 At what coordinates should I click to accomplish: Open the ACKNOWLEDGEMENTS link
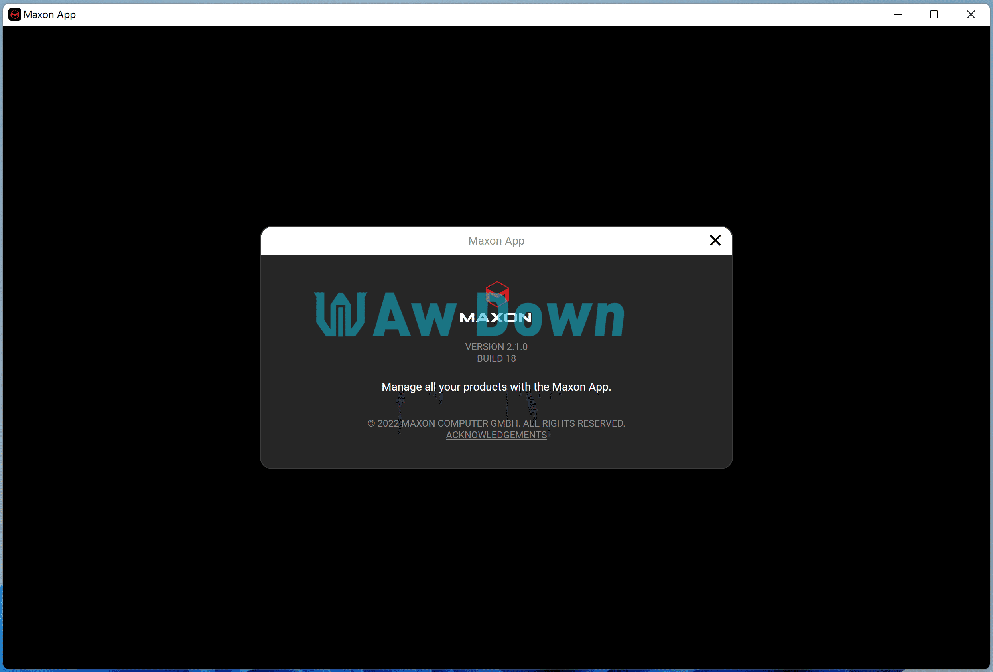pos(496,435)
